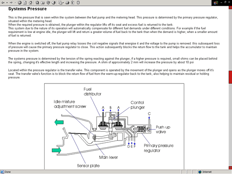Click the Mail toolbar icon
The height and width of the screenshot is (174, 232).
[x=60, y=3]
